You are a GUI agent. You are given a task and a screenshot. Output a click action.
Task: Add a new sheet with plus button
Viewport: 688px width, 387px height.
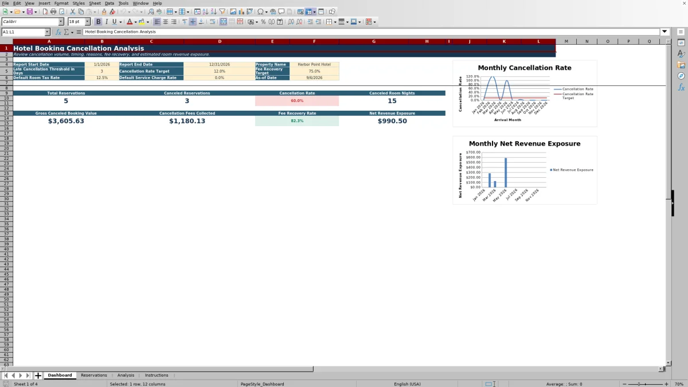click(38, 376)
